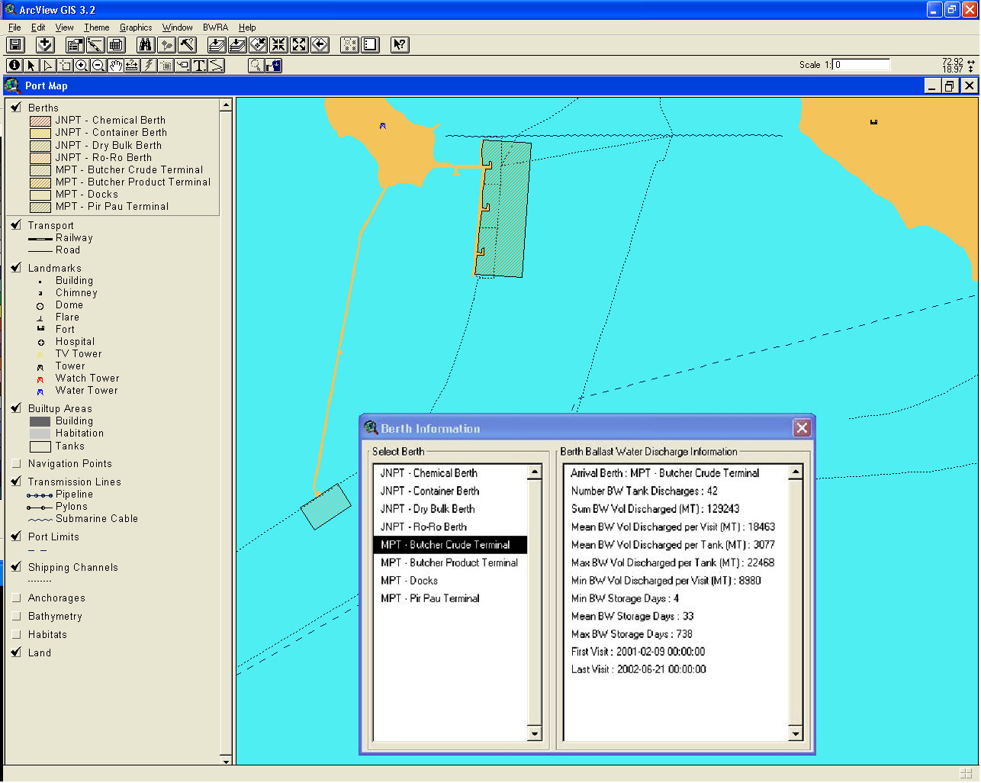981x783 pixels.
Task: Click the context Help arrow icon
Action: (399, 45)
